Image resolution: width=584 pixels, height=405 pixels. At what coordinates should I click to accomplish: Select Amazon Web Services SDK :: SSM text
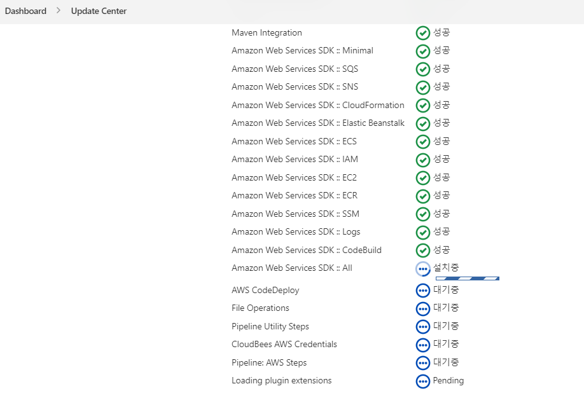(x=295, y=214)
